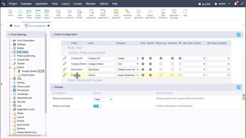Open Description datatype dropdown

tap(128, 69)
